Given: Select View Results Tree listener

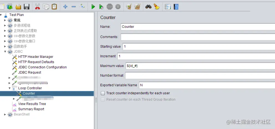Looking at the screenshot, I should pos(32,104).
